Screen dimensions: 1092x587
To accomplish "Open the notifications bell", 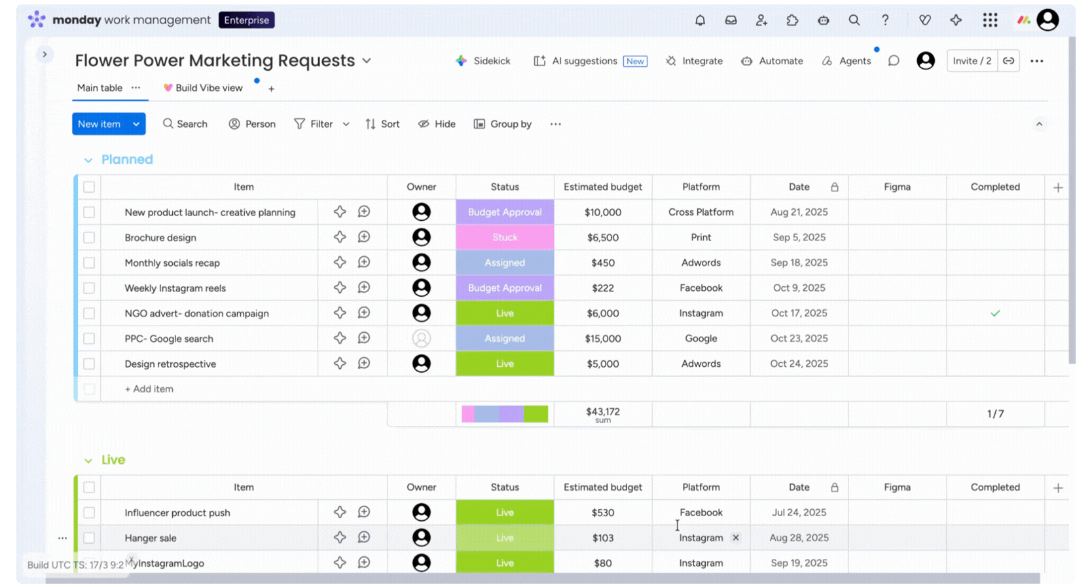I will [x=700, y=20].
